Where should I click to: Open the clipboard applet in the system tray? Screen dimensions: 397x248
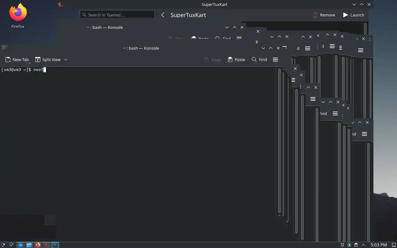pyautogui.click(x=356, y=245)
